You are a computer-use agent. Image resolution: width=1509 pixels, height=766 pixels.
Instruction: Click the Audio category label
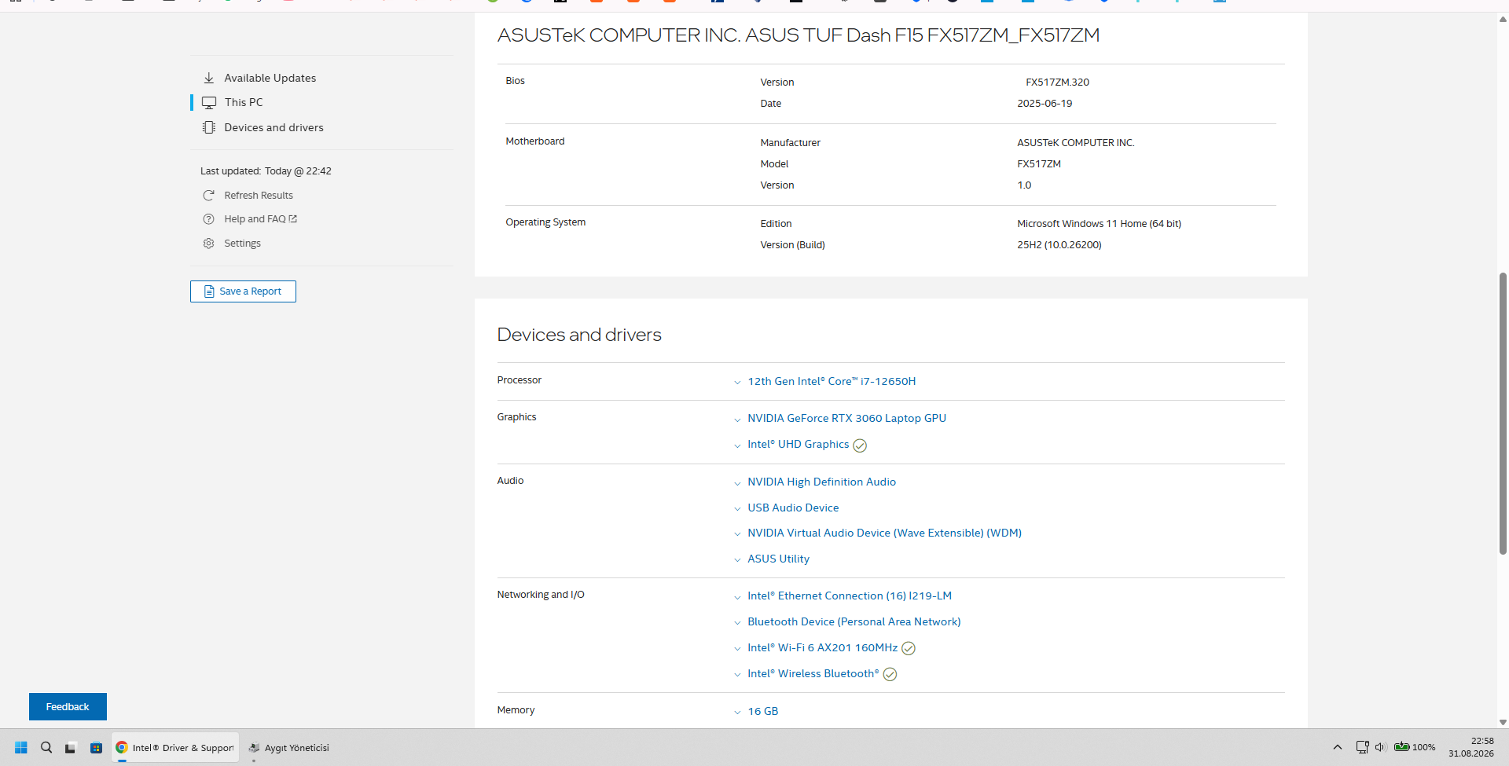pos(510,481)
